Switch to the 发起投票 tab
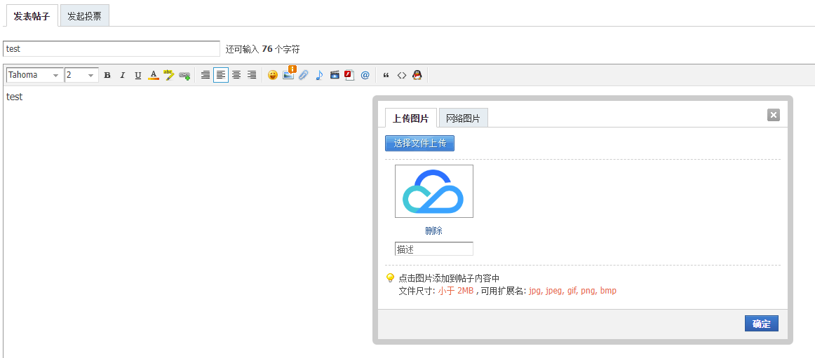Screen dimensions: 815x358 [85, 16]
